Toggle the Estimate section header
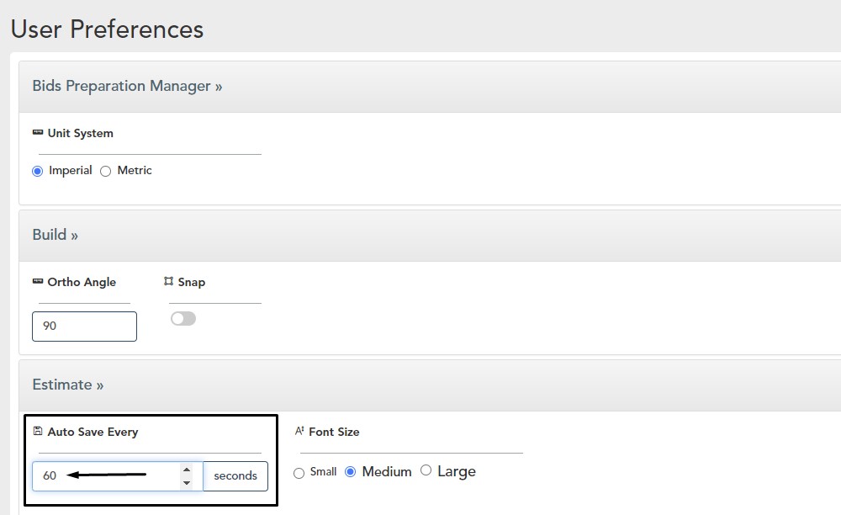The height and width of the screenshot is (515, 841). point(68,385)
